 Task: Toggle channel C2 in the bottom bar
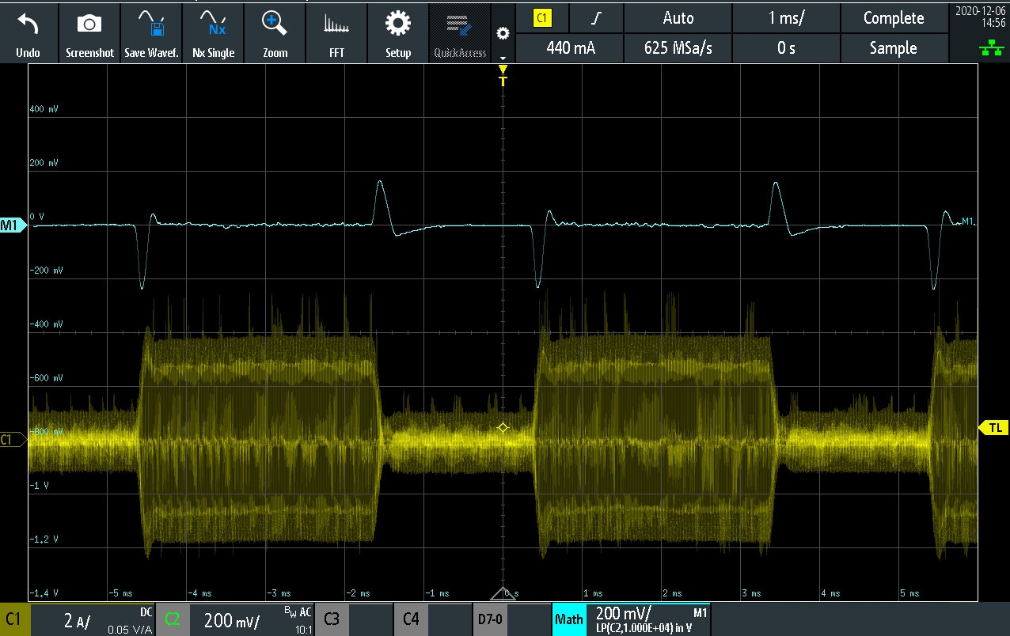pos(172,619)
